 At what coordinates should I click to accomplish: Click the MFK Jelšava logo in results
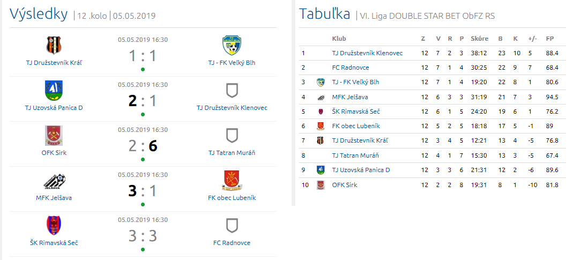(x=54, y=180)
